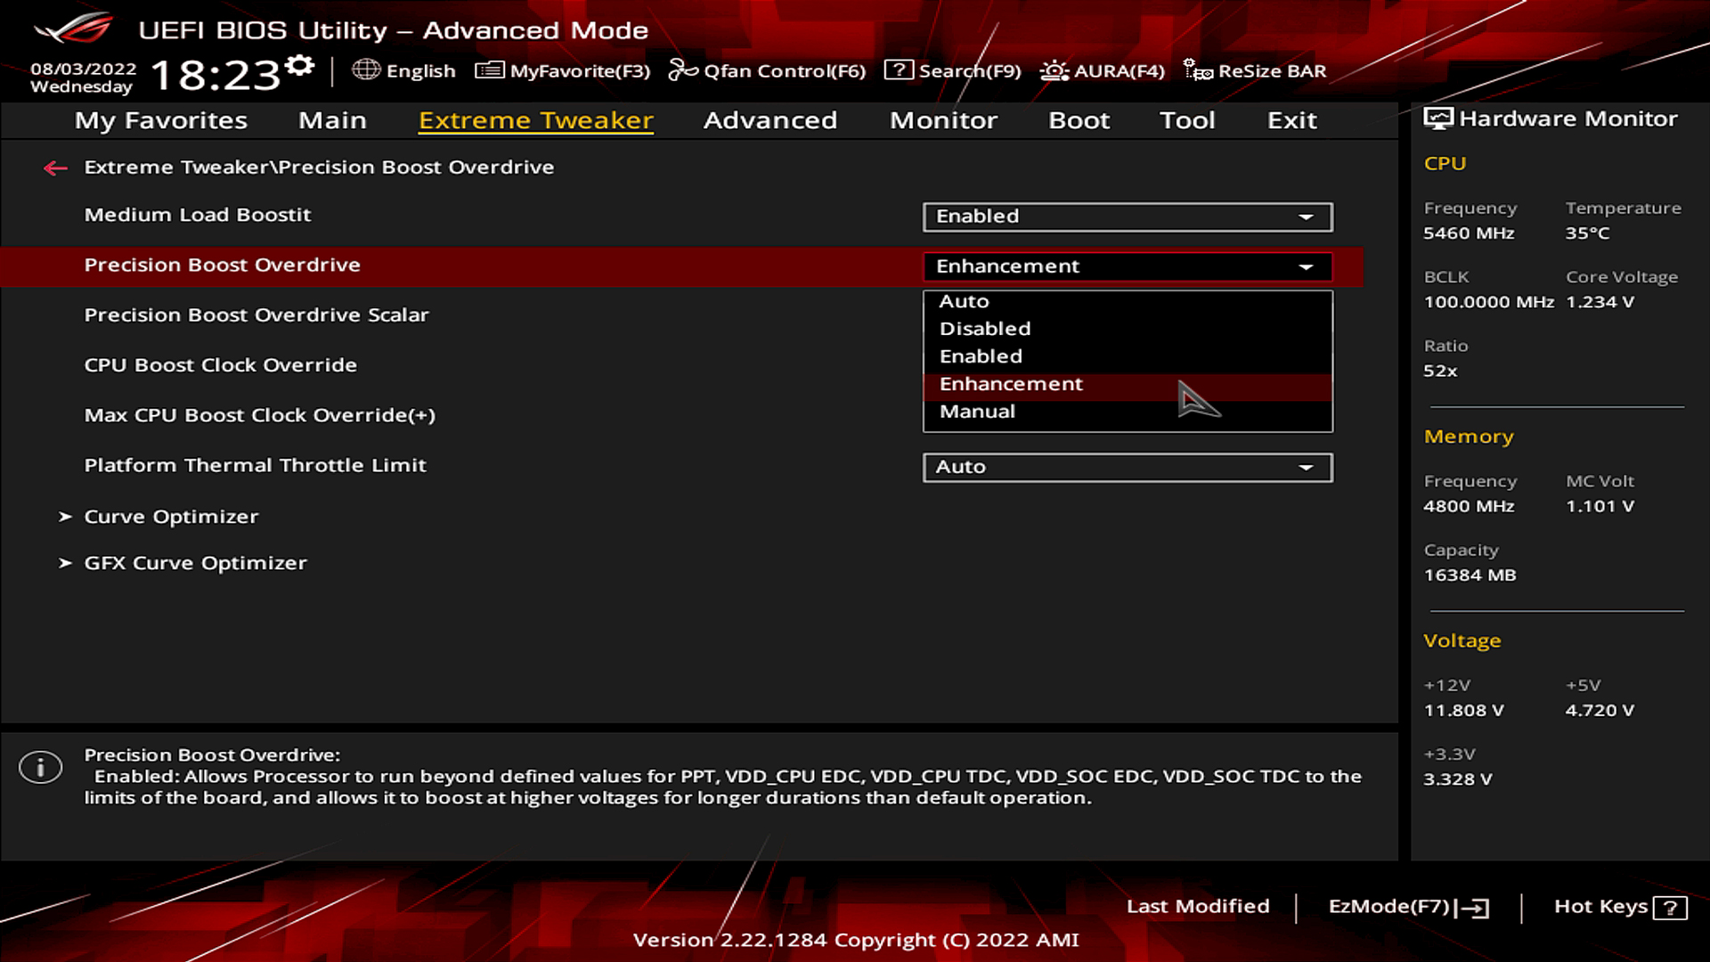Open Medium Load Boostit dropdown
Screen dimensions: 1710x962
pyautogui.click(x=1307, y=215)
